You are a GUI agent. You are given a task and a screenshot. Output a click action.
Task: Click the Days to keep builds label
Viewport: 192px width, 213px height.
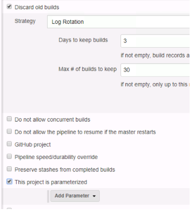point(83,40)
